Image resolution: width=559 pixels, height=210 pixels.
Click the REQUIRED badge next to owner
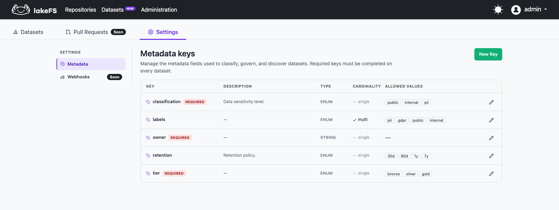[x=180, y=138]
